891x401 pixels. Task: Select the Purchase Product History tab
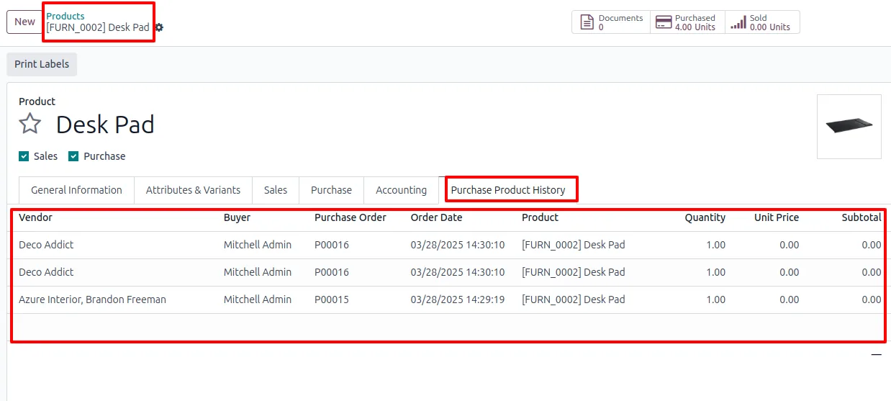click(x=508, y=190)
